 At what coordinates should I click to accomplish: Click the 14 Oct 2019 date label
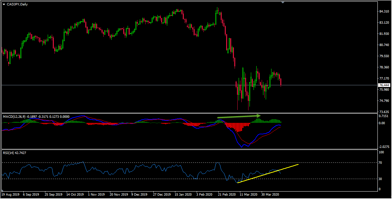75,194
